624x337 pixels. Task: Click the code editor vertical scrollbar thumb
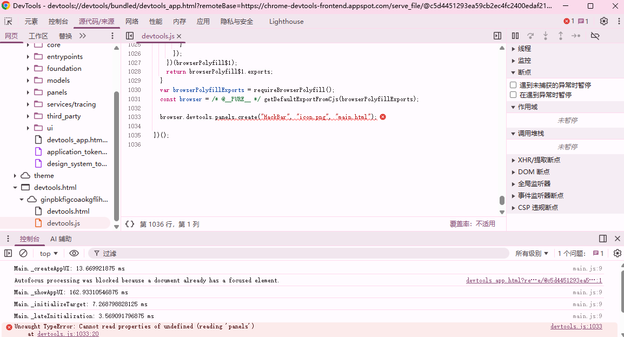[502, 200]
